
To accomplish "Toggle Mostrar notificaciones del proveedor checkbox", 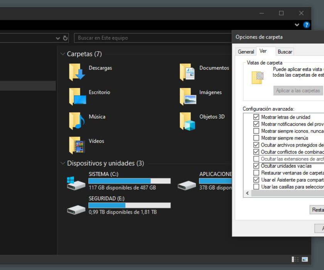I will [x=256, y=124].
